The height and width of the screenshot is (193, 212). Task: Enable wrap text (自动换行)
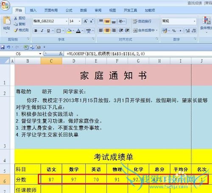(142, 21)
